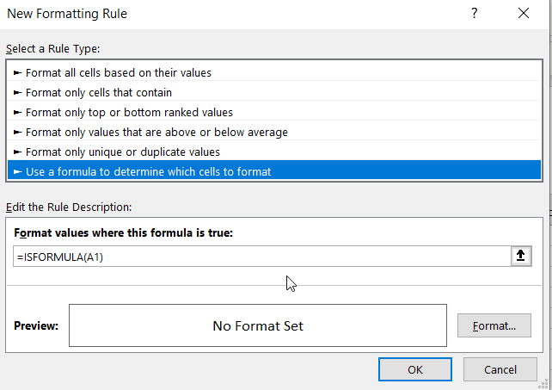Select 'Format only cells that contain' rule
Viewport: 552px width, 390px height.
point(98,93)
